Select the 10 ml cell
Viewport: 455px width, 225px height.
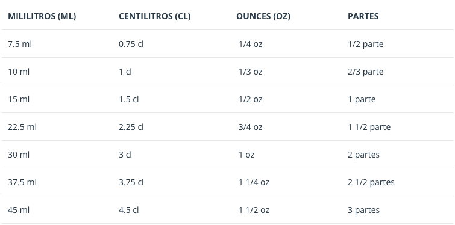click(x=19, y=72)
